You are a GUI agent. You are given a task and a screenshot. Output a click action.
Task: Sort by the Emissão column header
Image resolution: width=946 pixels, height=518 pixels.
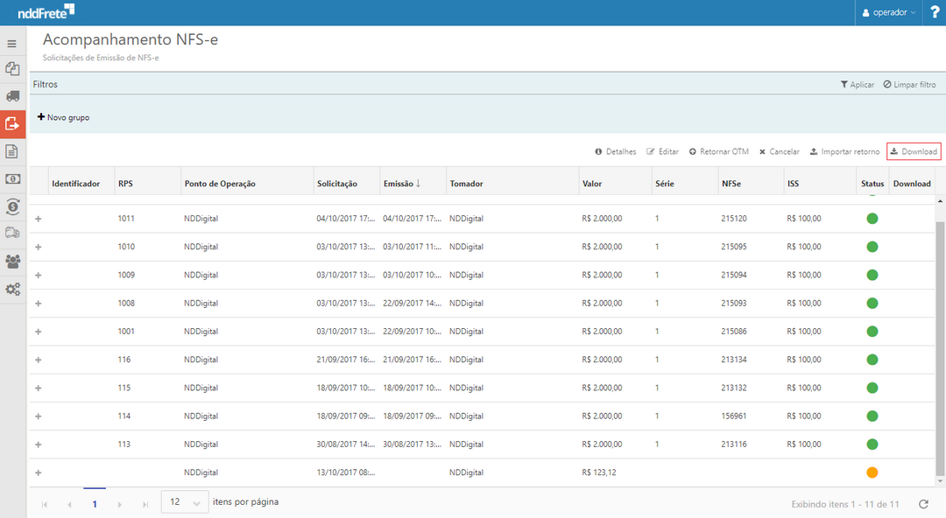400,184
